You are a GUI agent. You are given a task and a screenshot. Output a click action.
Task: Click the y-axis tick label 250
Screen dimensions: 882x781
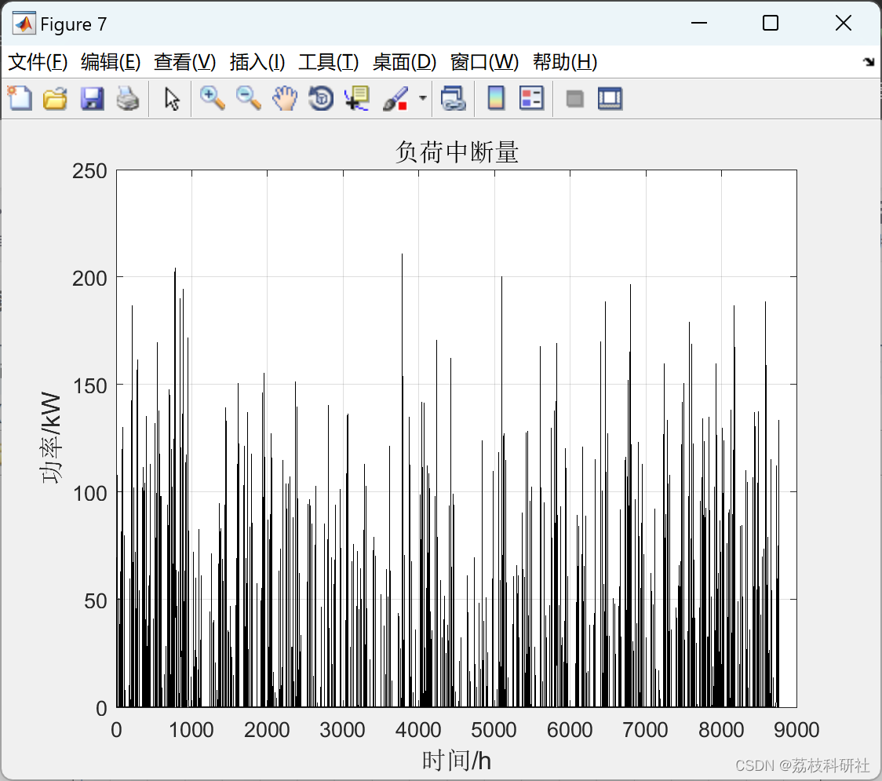[x=89, y=171]
